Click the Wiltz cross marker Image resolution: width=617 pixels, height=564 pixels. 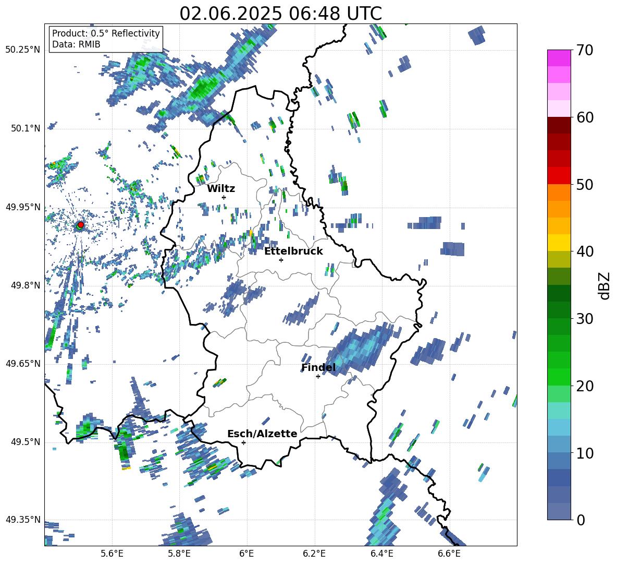point(224,197)
